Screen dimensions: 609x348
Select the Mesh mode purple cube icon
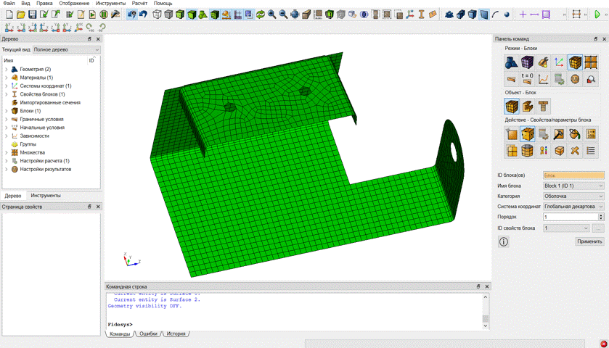click(528, 62)
